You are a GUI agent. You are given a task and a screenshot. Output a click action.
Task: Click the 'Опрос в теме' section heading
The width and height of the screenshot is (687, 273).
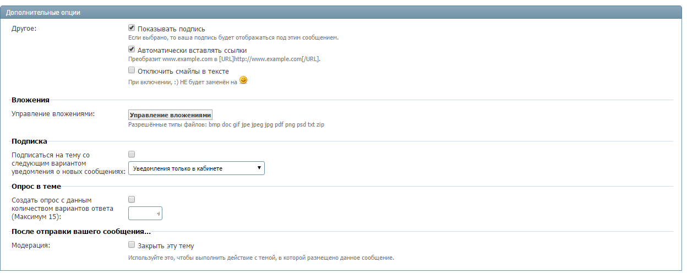pyautogui.click(x=36, y=186)
